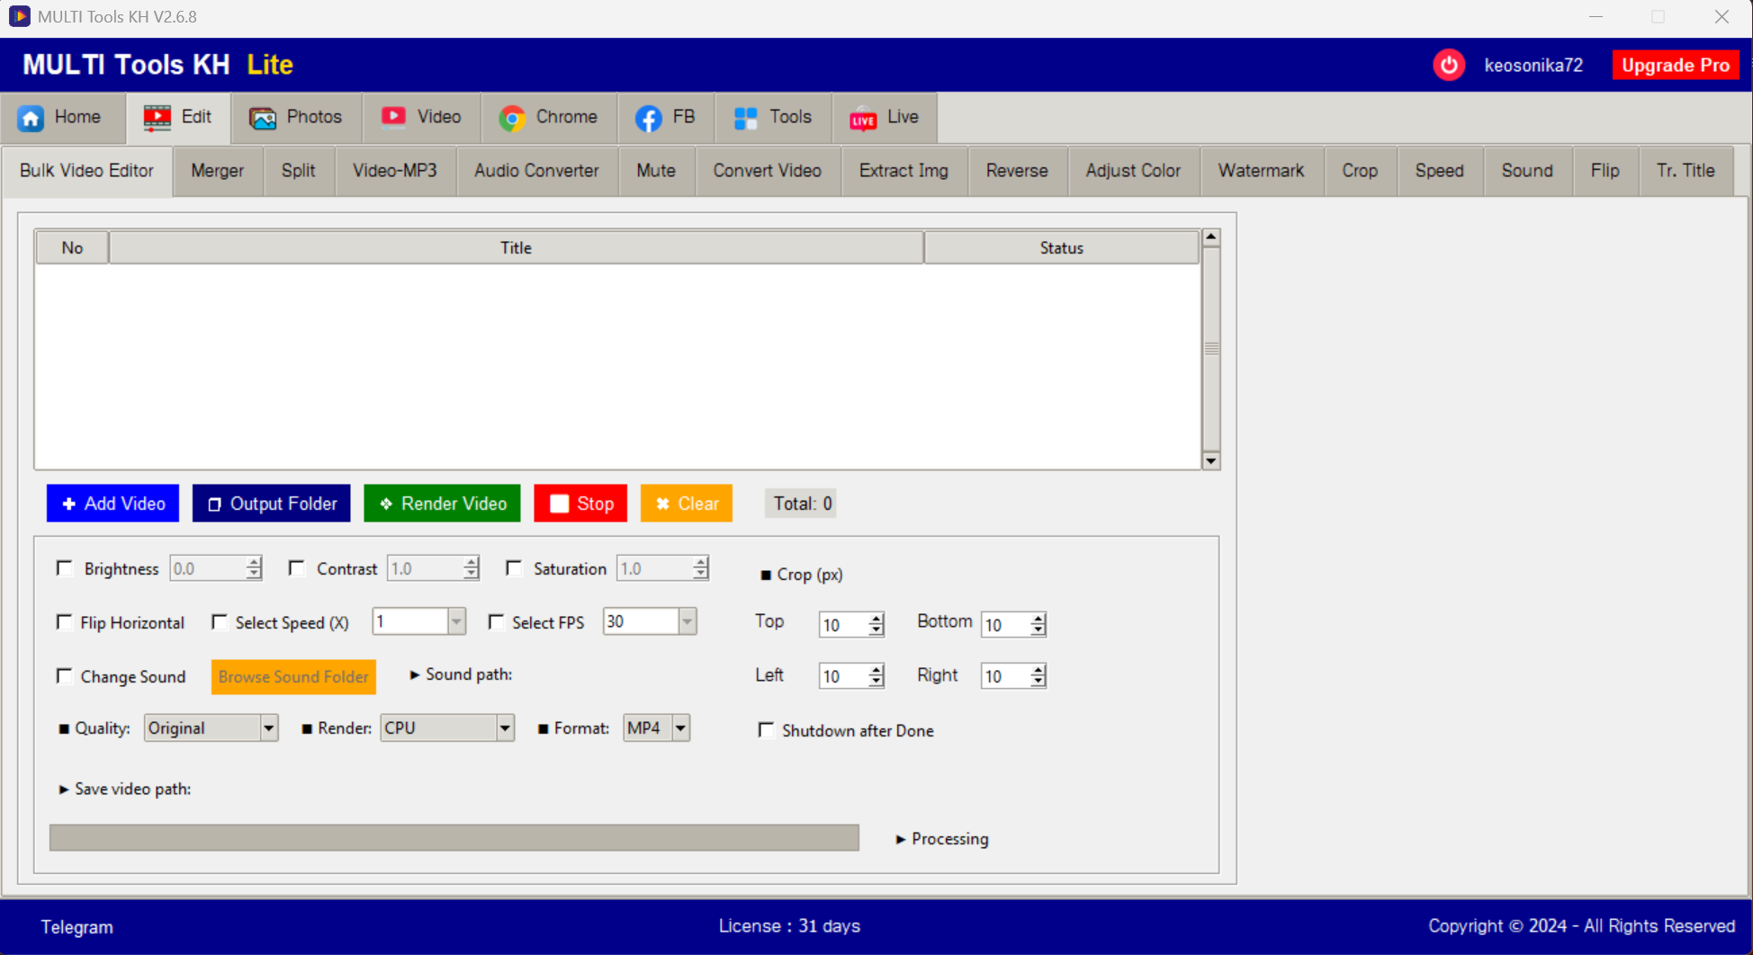
Task: Click the Upgrade Pro button
Action: (x=1676, y=65)
